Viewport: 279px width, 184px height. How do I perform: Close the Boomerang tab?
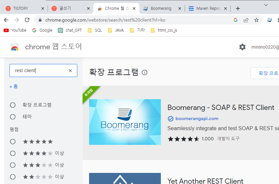180,8
